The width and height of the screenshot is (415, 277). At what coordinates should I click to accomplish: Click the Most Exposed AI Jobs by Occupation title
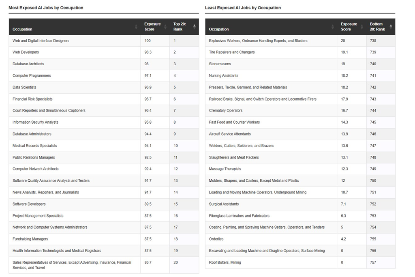46,8
